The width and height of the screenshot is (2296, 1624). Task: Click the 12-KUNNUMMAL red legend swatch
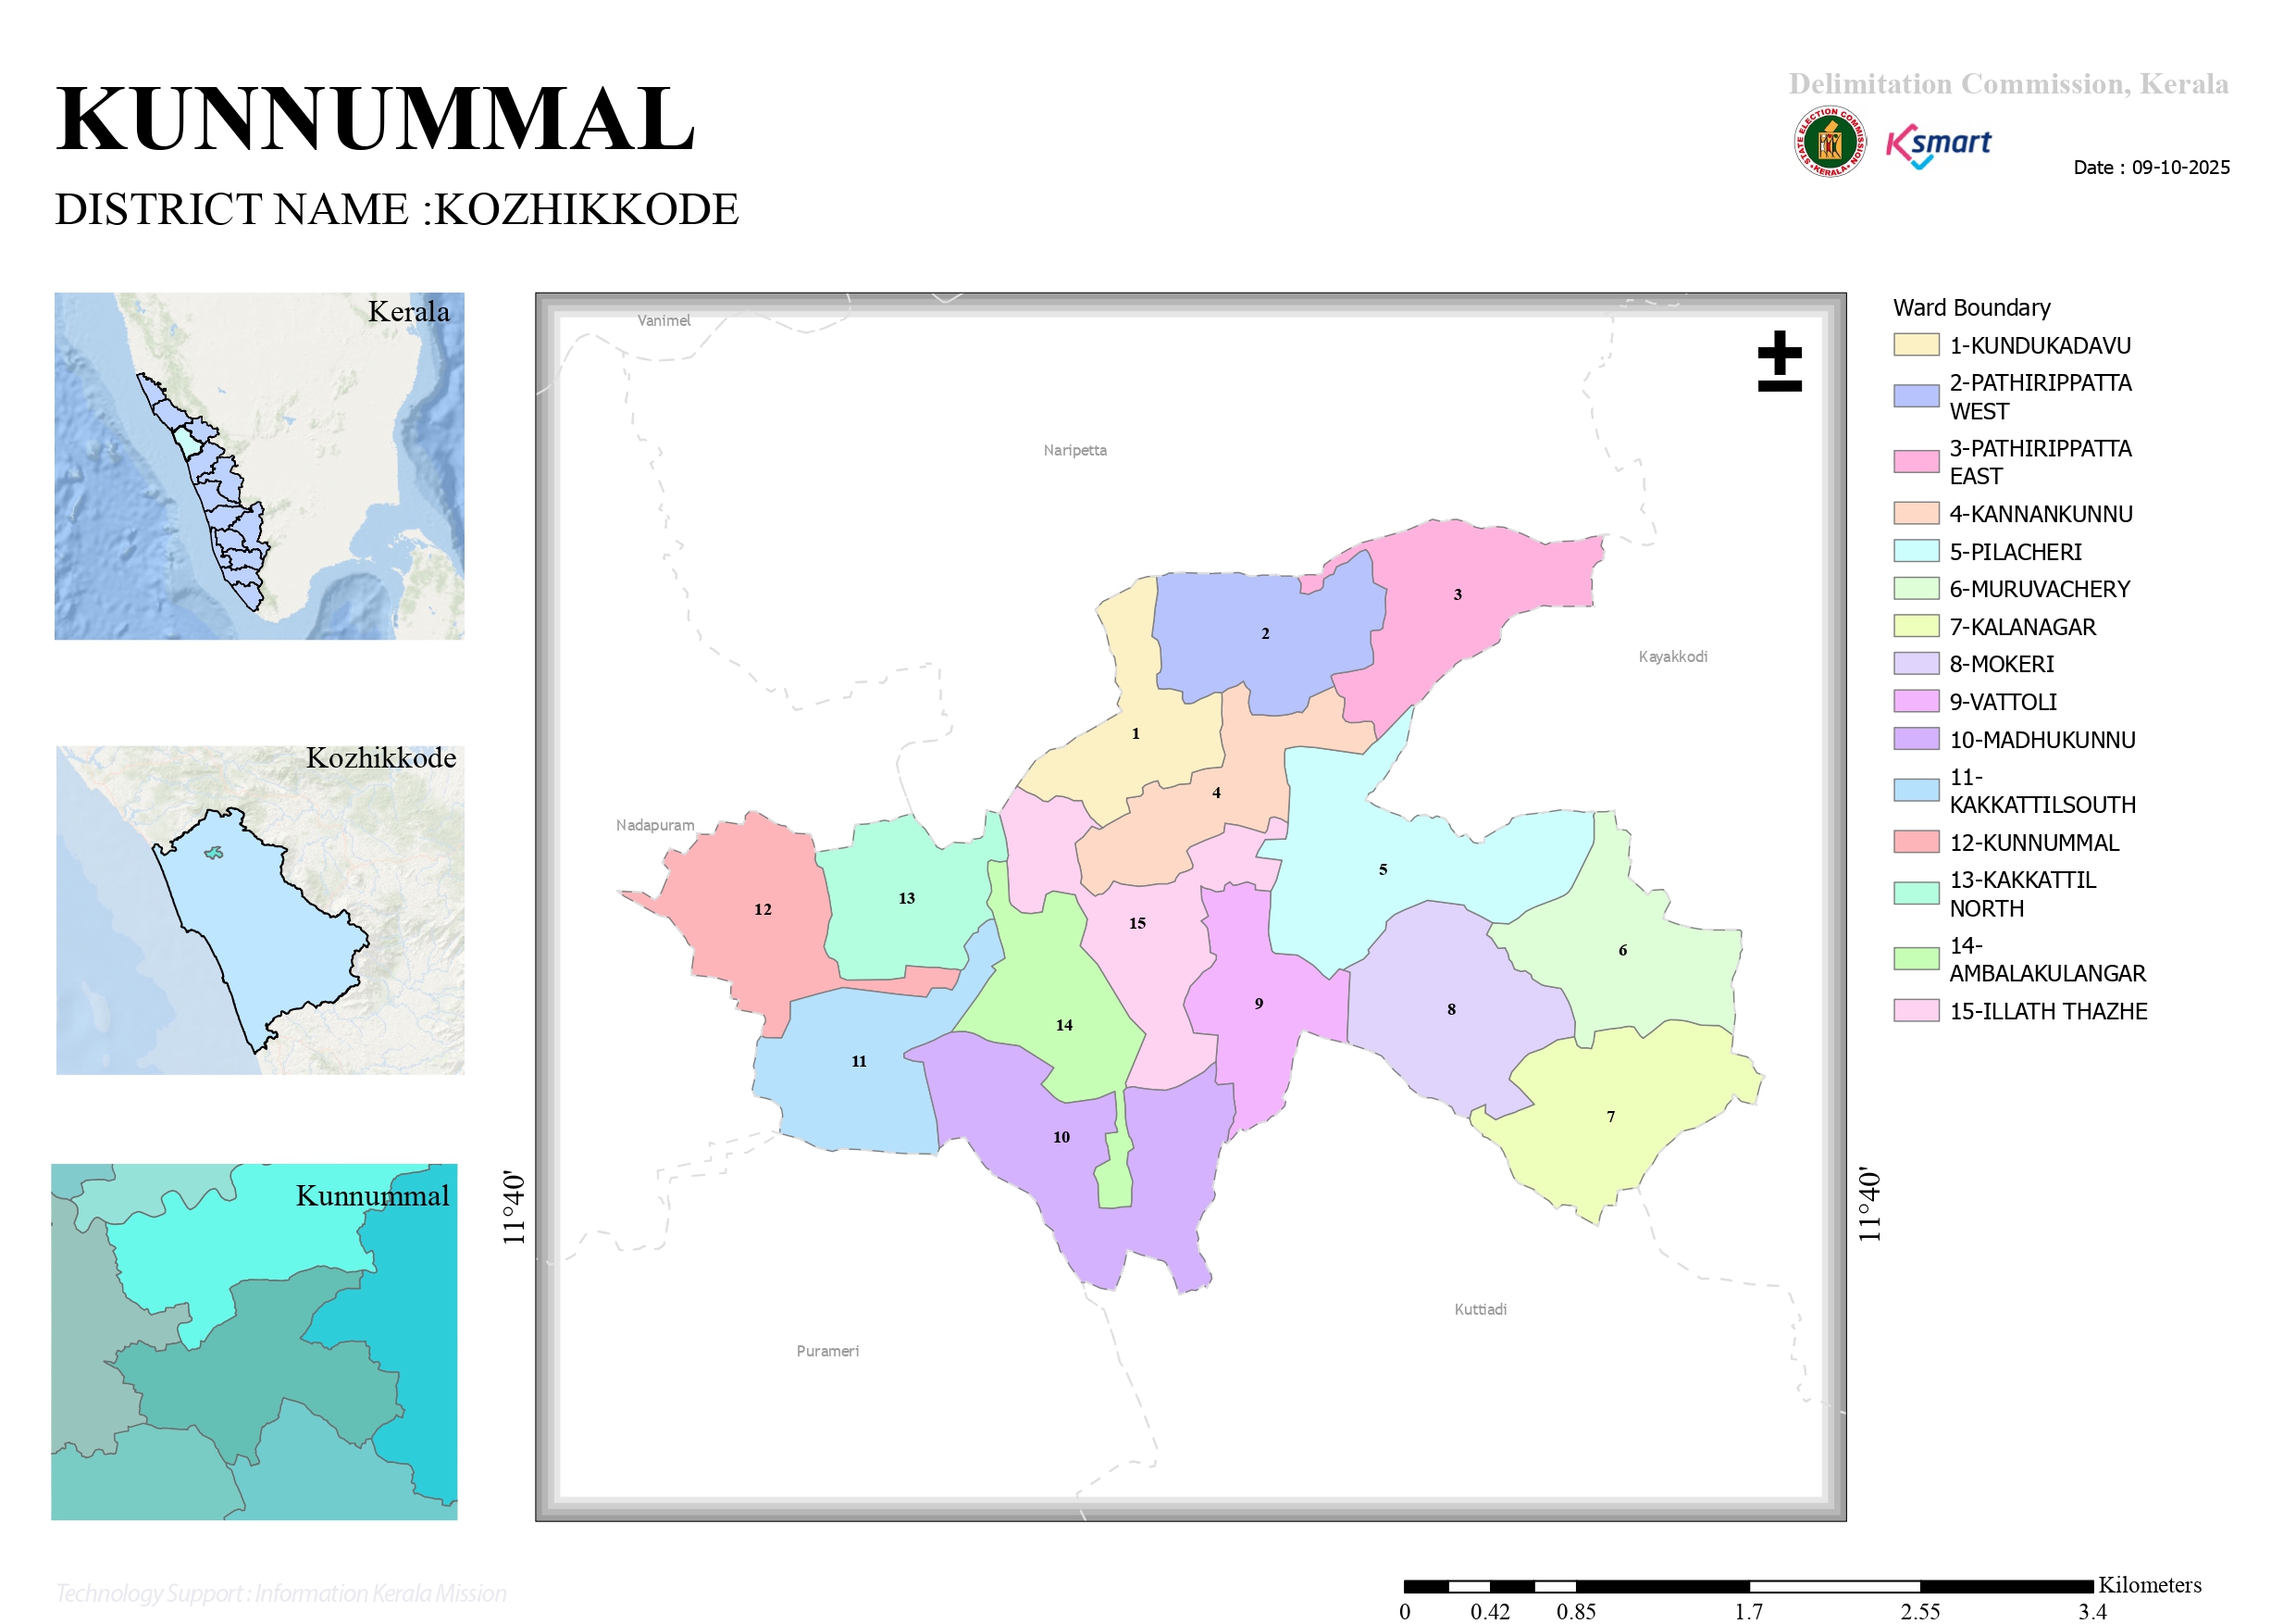coord(1916,842)
